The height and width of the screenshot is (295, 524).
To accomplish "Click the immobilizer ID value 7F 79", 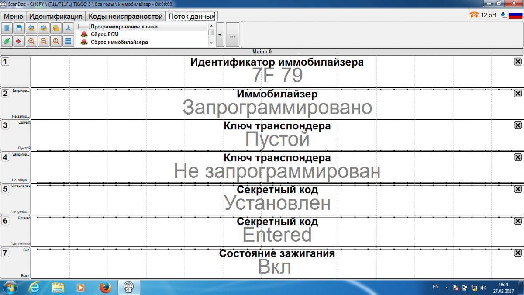I will coord(277,76).
